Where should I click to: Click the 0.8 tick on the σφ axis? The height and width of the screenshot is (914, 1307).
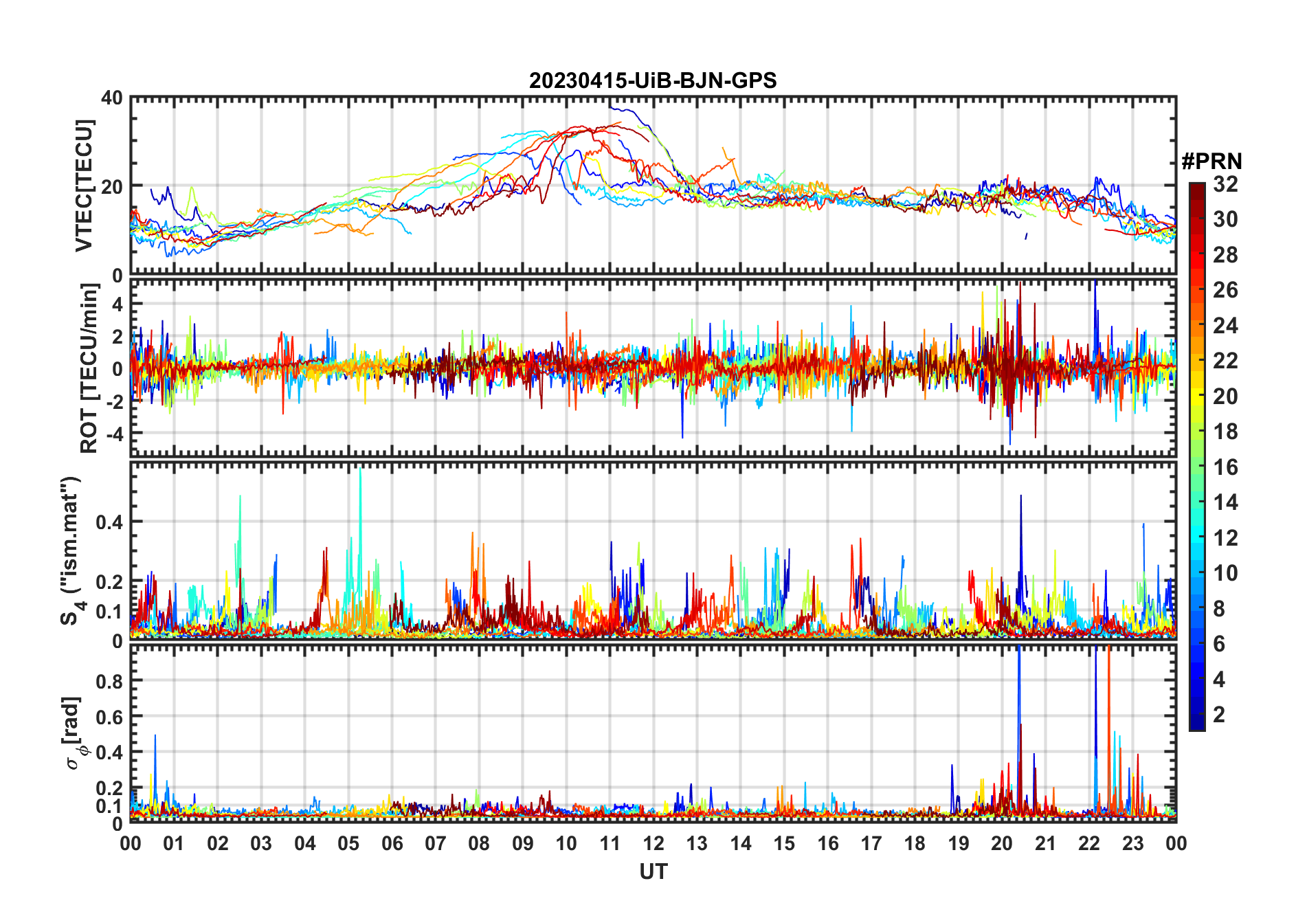109,681
